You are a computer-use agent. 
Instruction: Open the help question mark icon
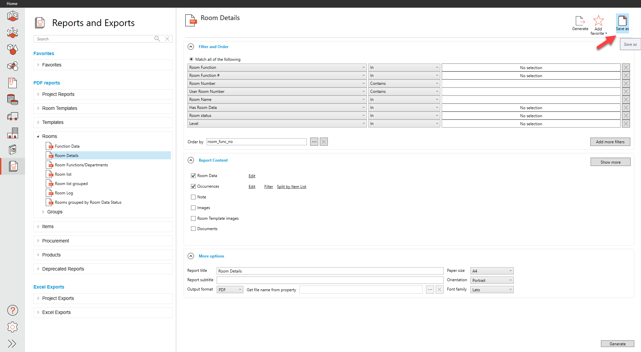point(13,311)
